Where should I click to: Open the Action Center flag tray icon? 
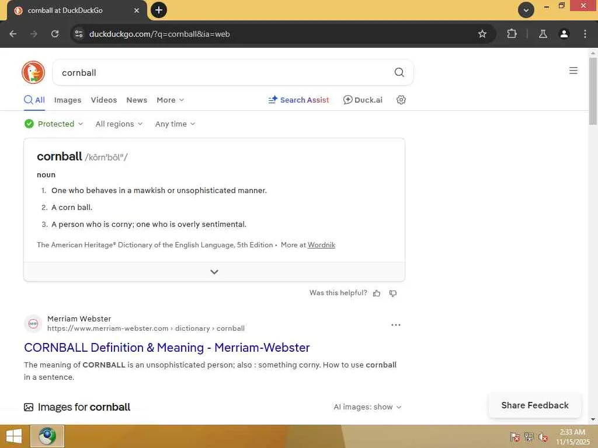click(x=514, y=437)
